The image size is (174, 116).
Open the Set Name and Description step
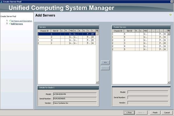[x=22, y=21]
